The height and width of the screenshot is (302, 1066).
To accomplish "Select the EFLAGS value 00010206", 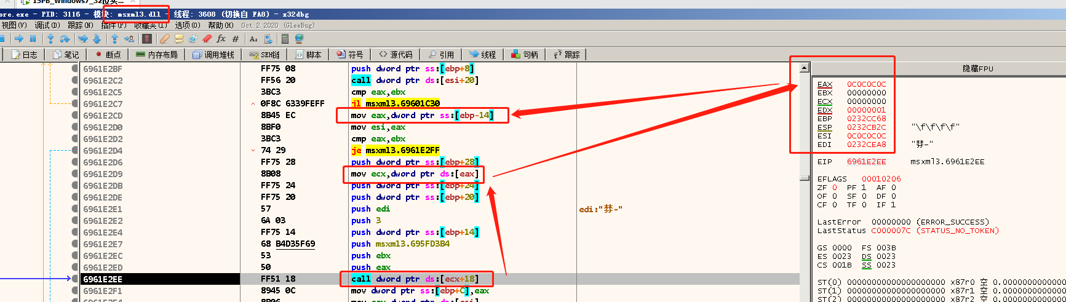I will pos(881,179).
